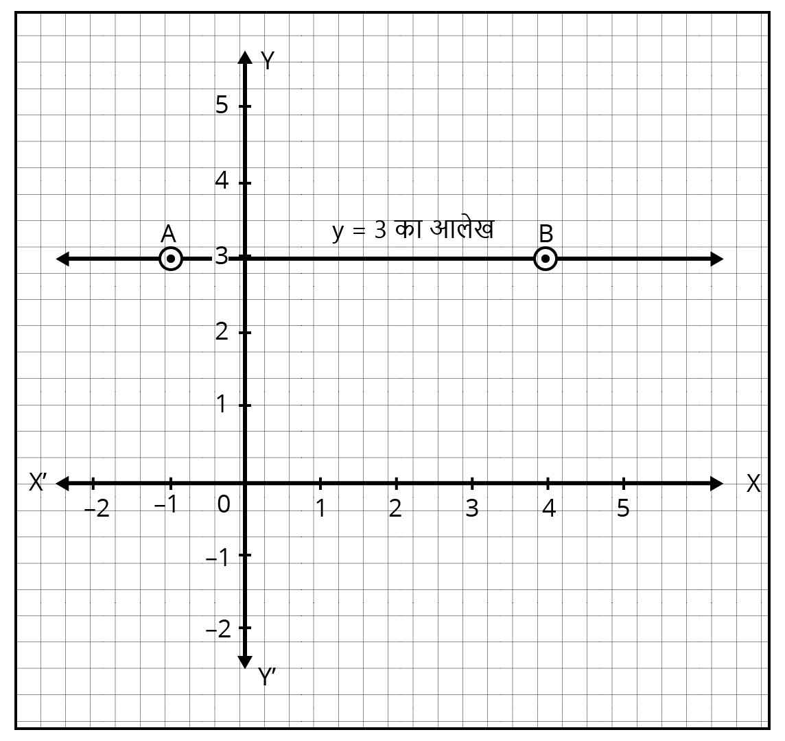This screenshot has height=741, width=785.
Task: Click the right arrowhead of line y = 3
Action: [x=716, y=259]
